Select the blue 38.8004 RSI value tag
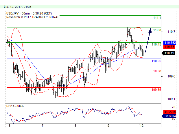This screenshot has width=179, height=134. (x=169, y=116)
